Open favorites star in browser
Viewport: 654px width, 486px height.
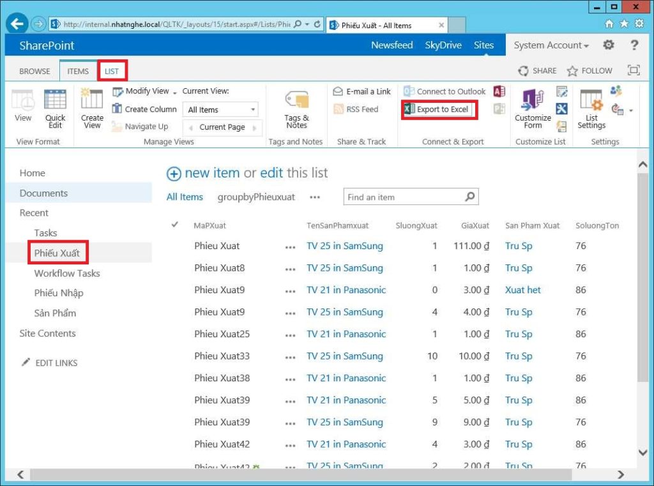coord(624,24)
